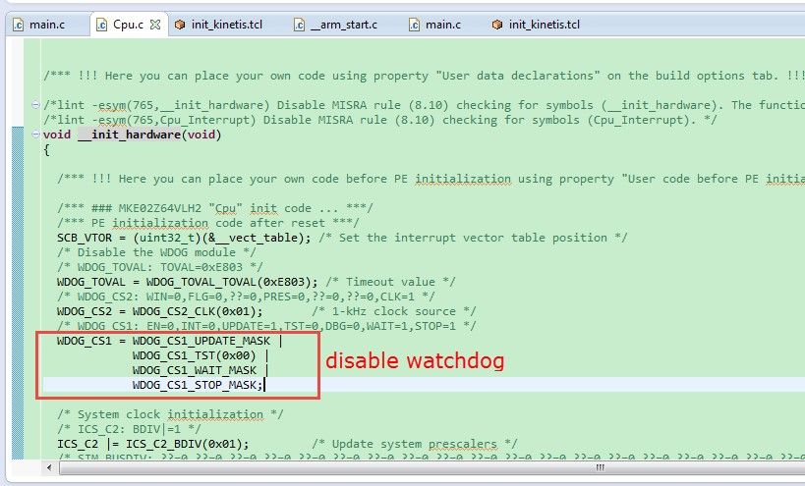Click the 'WDOG_CS1_STOP_MASK;' line
805x486 pixels.
tap(198, 385)
